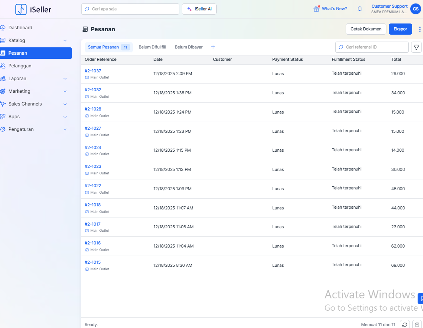The height and width of the screenshot is (328, 423).
Task: Open the comment icon in bottom-right footer
Action: tap(417, 325)
